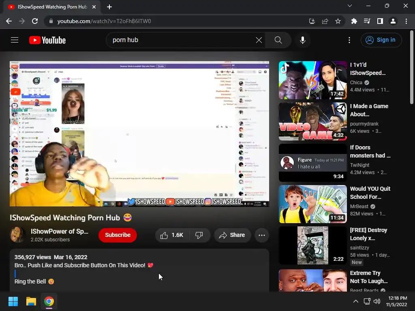Show hidden system tray icons

tap(356, 301)
